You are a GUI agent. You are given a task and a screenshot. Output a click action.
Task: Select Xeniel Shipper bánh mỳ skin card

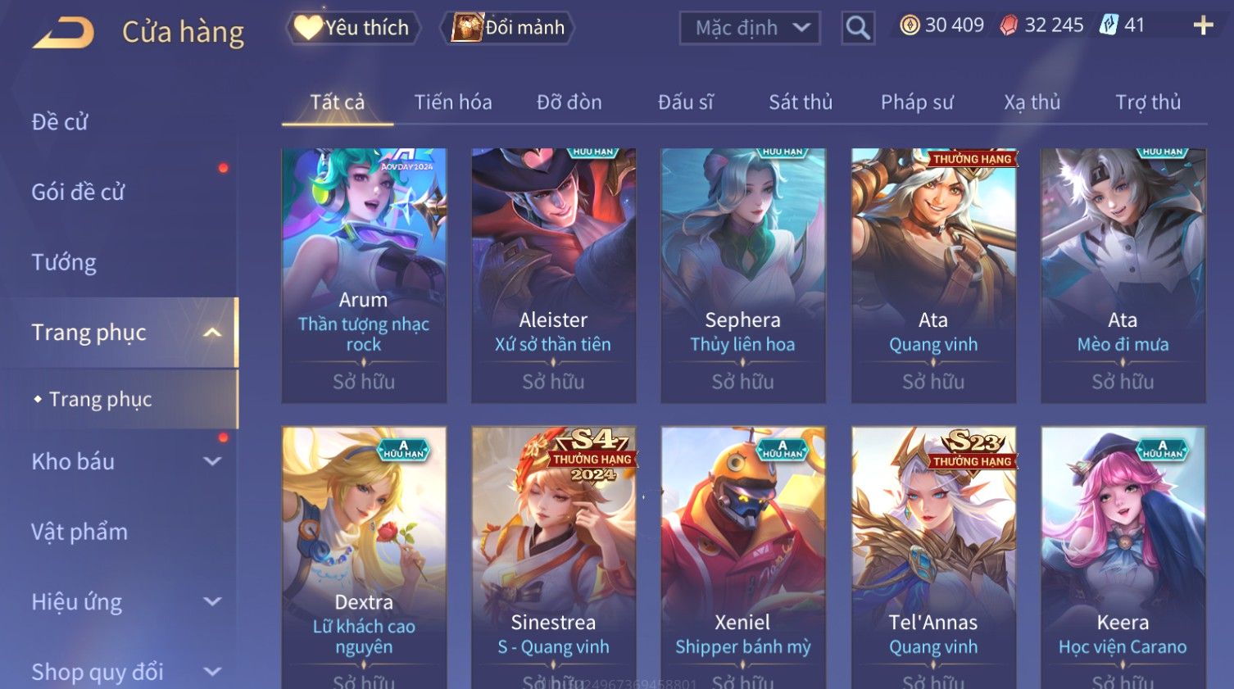click(x=743, y=557)
